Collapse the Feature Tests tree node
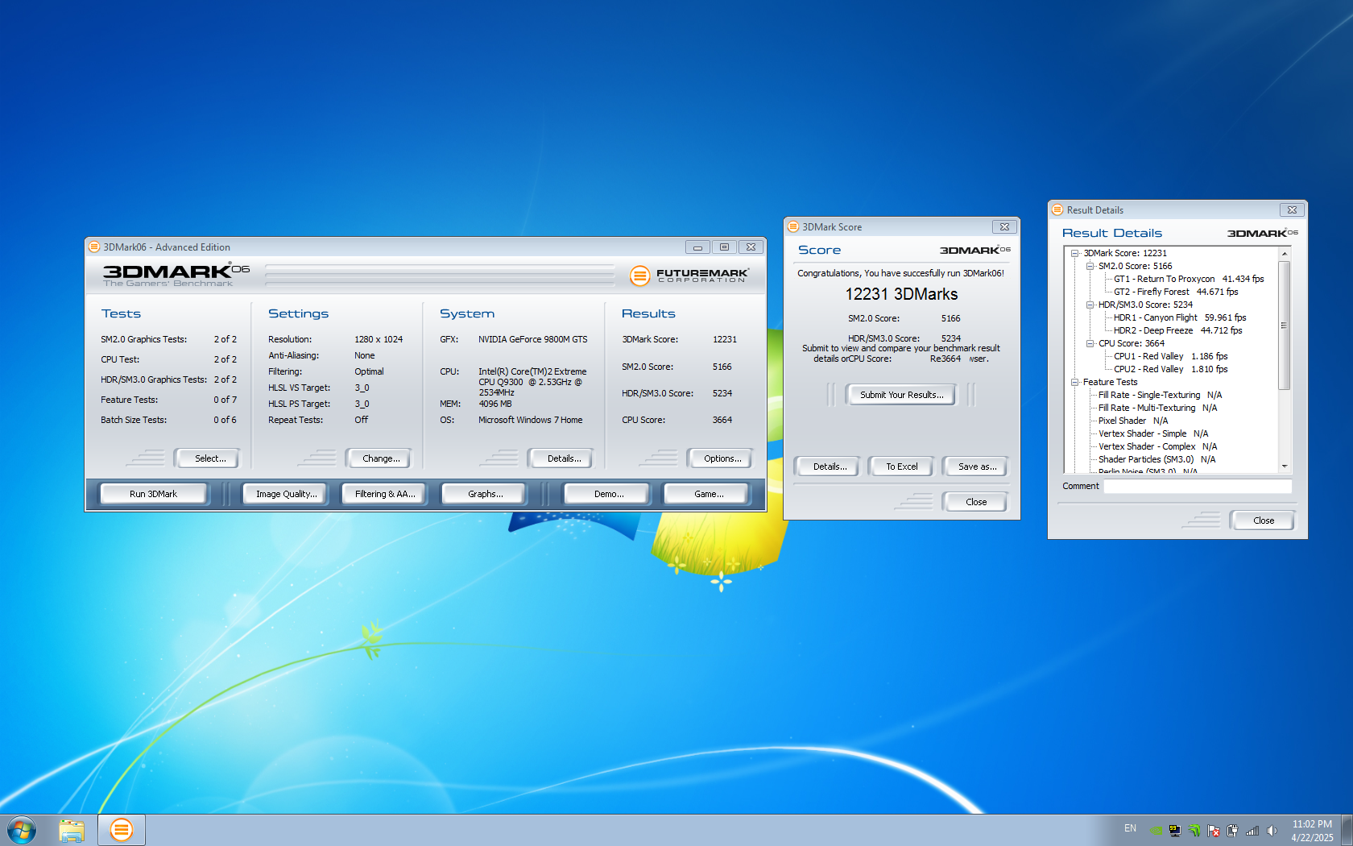The height and width of the screenshot is (846, 1353). coord(1074,382)
